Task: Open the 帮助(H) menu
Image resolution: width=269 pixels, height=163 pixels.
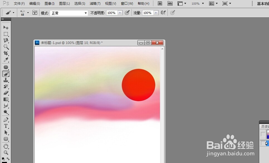Action: [x=144, y=4]
